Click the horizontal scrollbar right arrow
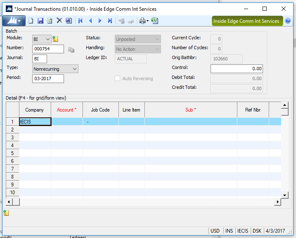This screenshot has height=238, width=296. [x=277, y=202]
